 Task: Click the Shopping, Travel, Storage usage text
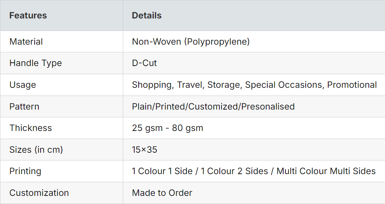[x=186, y=85]
